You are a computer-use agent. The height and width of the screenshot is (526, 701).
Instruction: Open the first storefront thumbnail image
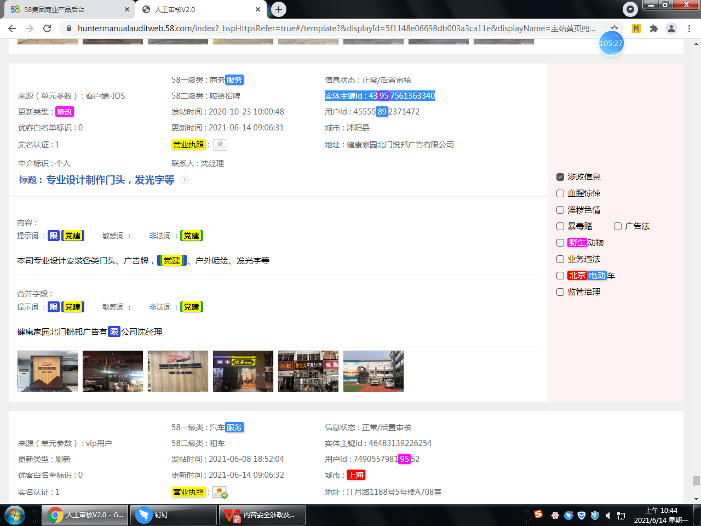point(48,371)
